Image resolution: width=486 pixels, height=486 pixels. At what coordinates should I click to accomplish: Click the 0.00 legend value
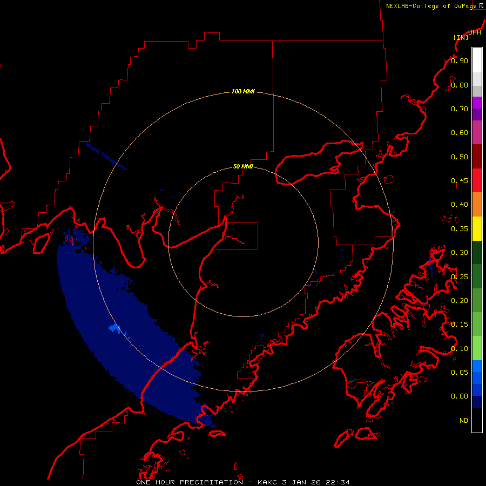coord(460,396)
